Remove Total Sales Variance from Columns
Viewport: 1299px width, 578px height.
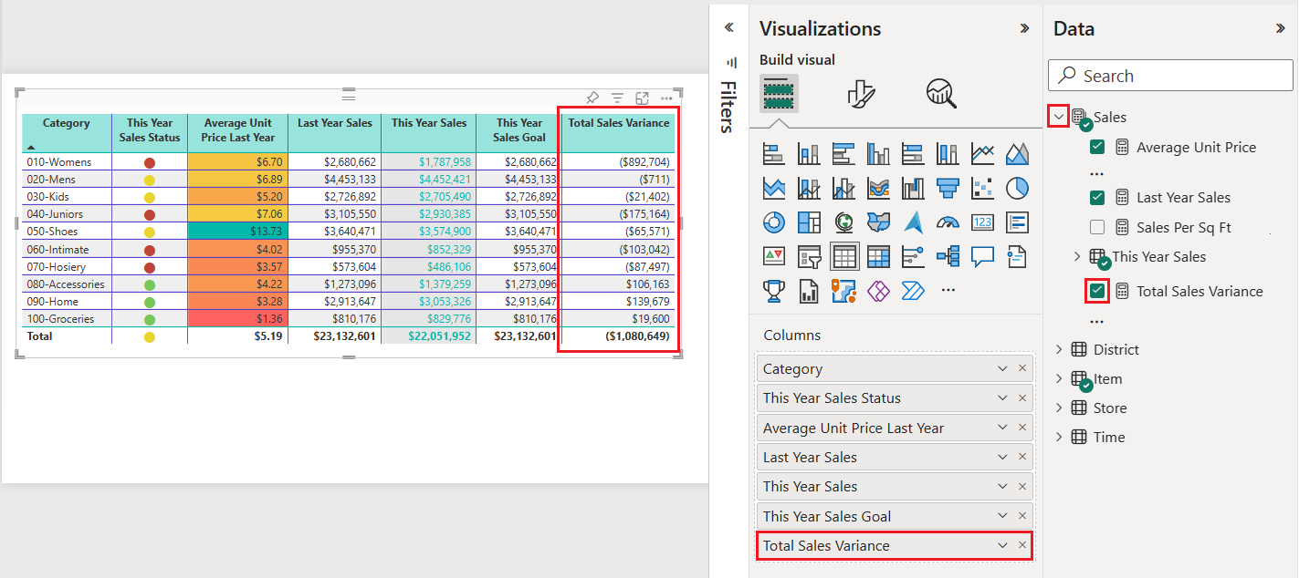(x=1022, y=545)
